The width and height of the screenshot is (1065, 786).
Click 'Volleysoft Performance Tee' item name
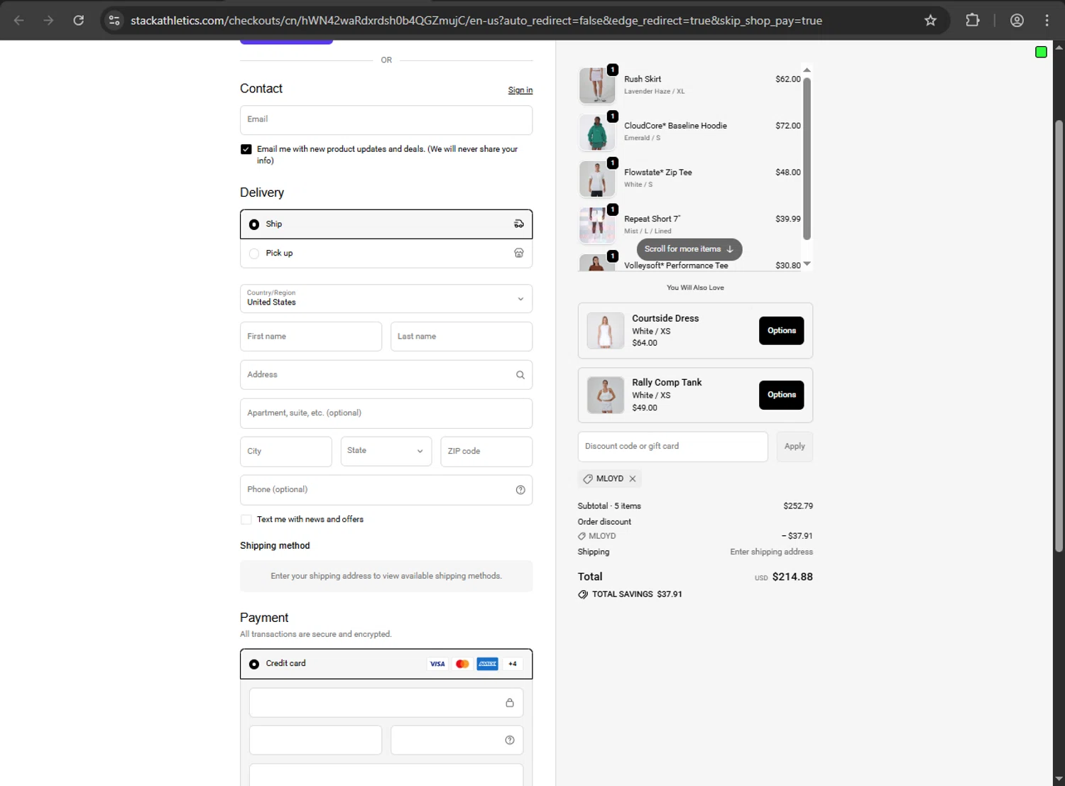[x=676, y=266]
